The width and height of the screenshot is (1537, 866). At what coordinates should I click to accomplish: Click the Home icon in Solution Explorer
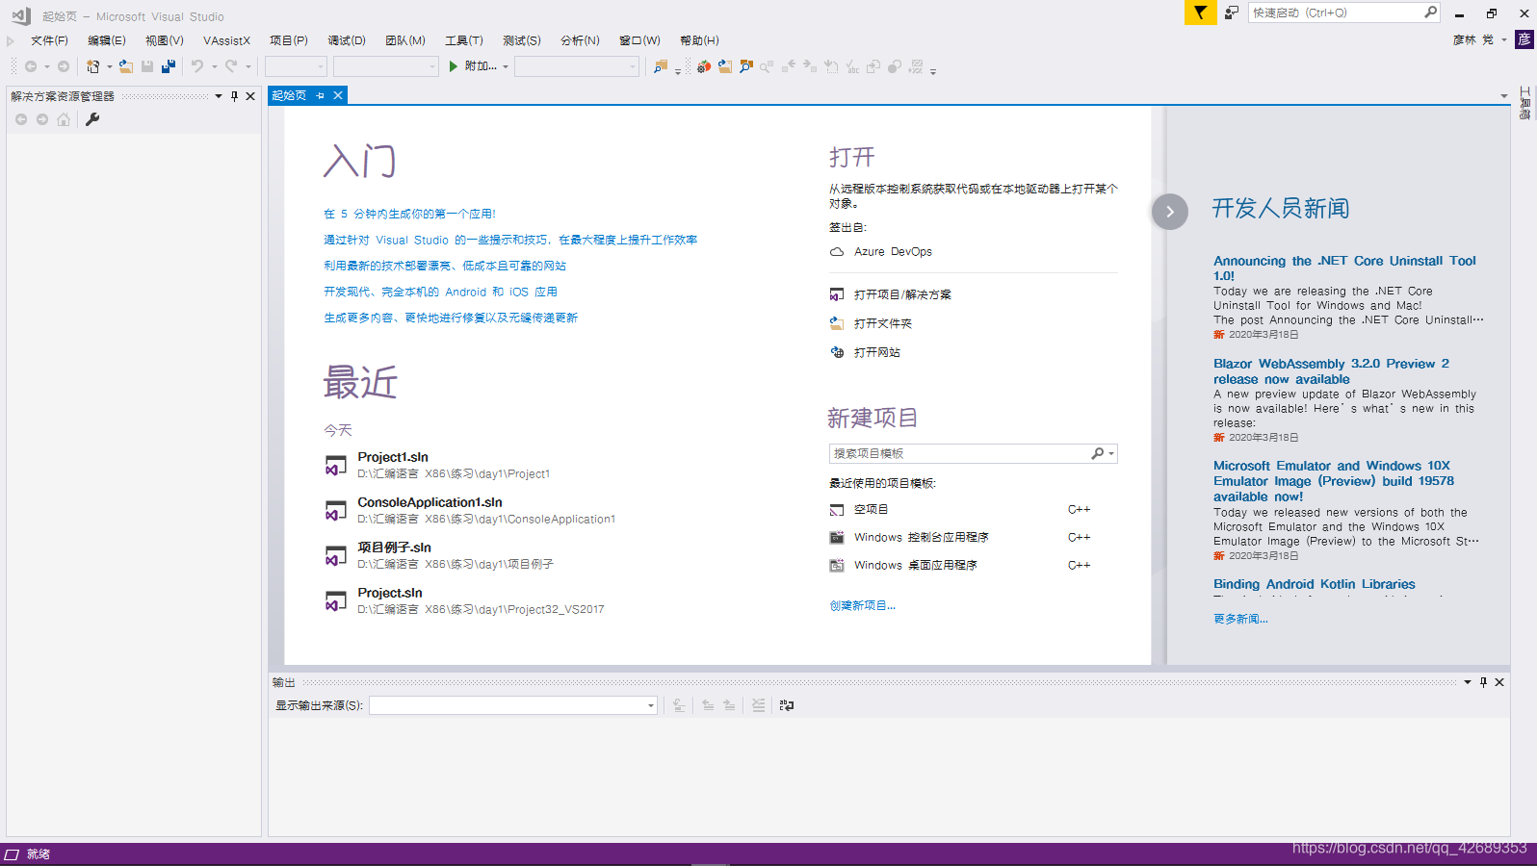click(64, 119)
